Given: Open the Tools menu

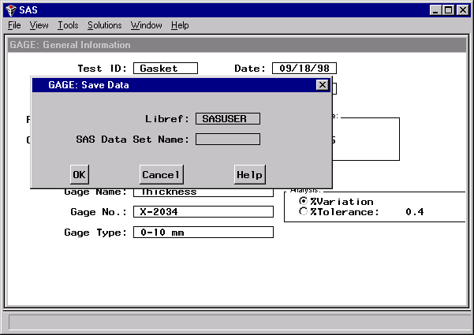Looking at the screenshot, I should [x=68, y=25].
